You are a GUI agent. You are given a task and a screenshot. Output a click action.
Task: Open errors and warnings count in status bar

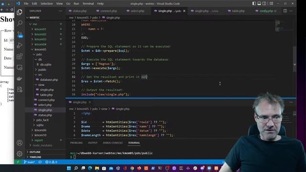51,162
